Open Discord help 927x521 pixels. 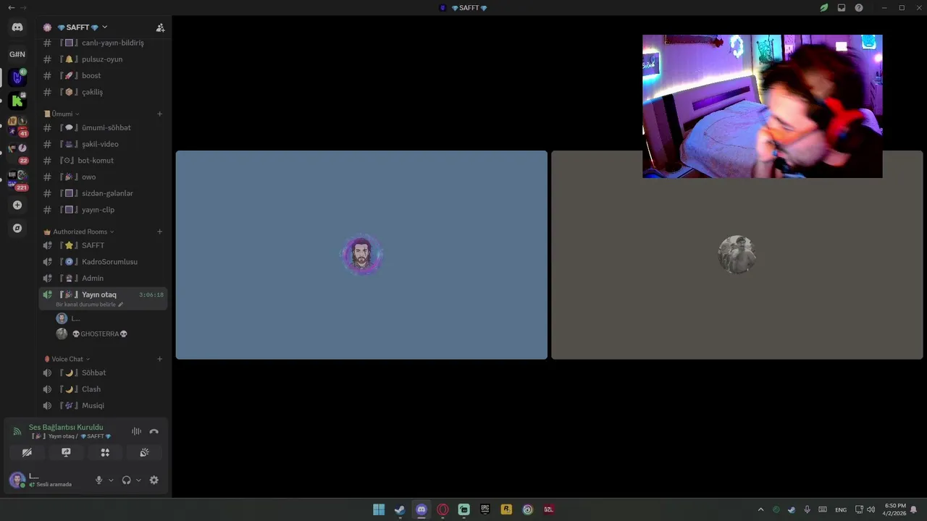click(x=859, y=8)
